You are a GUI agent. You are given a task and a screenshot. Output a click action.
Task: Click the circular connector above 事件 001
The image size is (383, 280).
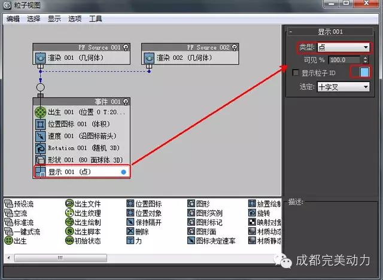tap(40, 87)
